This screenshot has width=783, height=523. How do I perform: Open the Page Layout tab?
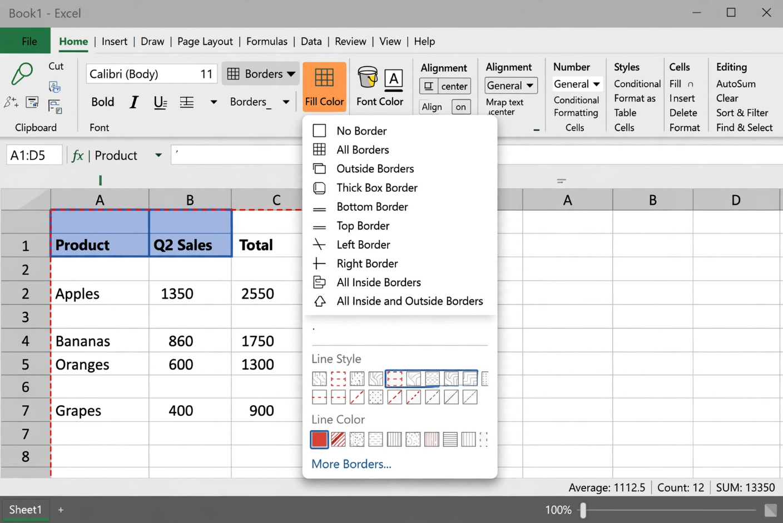pyautogui.click(x=205, y=42)
